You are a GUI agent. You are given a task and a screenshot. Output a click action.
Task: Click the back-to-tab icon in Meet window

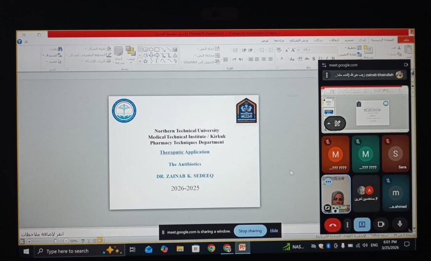[x=406, y=65]
